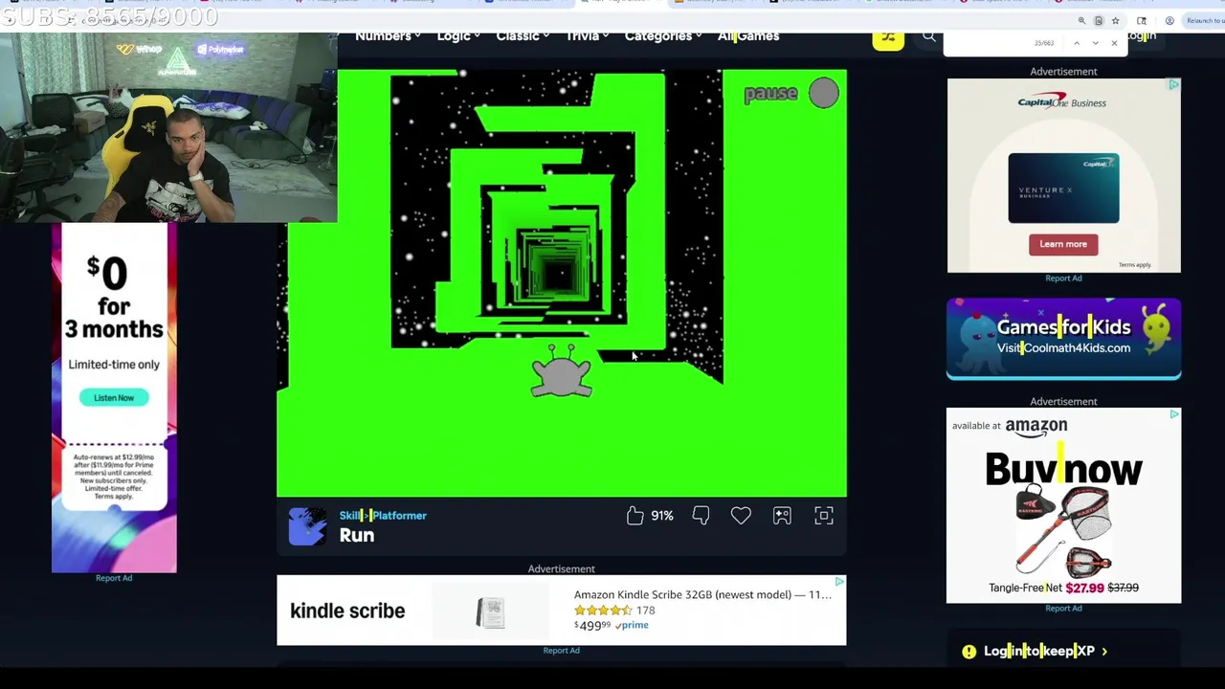The width and height of the screenshot is (1225, 689).
Task: Open the site search magnifier icon
Action: [928, 37]
